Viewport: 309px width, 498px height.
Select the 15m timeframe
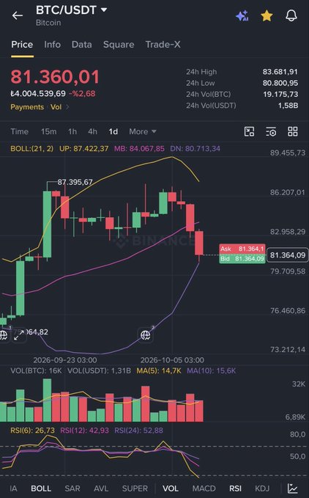coord(49,131)
